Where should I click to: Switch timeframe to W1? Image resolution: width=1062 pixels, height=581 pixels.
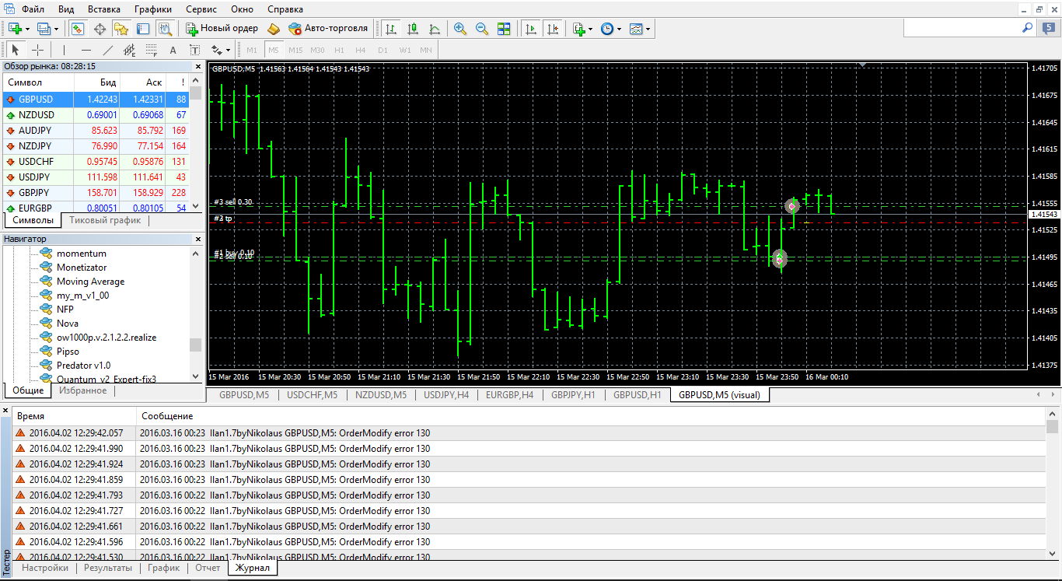point(405,50)
